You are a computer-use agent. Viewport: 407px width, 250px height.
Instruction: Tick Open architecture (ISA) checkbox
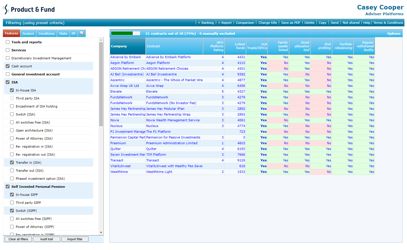pos(12,130)
